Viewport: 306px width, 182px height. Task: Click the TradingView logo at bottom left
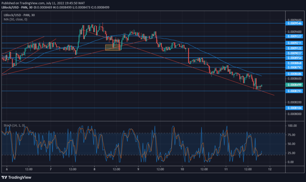click(x=16, y=177)
